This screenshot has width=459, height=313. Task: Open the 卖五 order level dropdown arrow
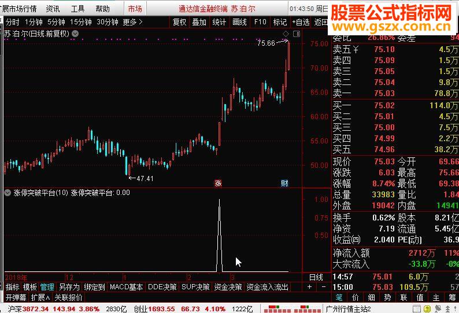356,49
